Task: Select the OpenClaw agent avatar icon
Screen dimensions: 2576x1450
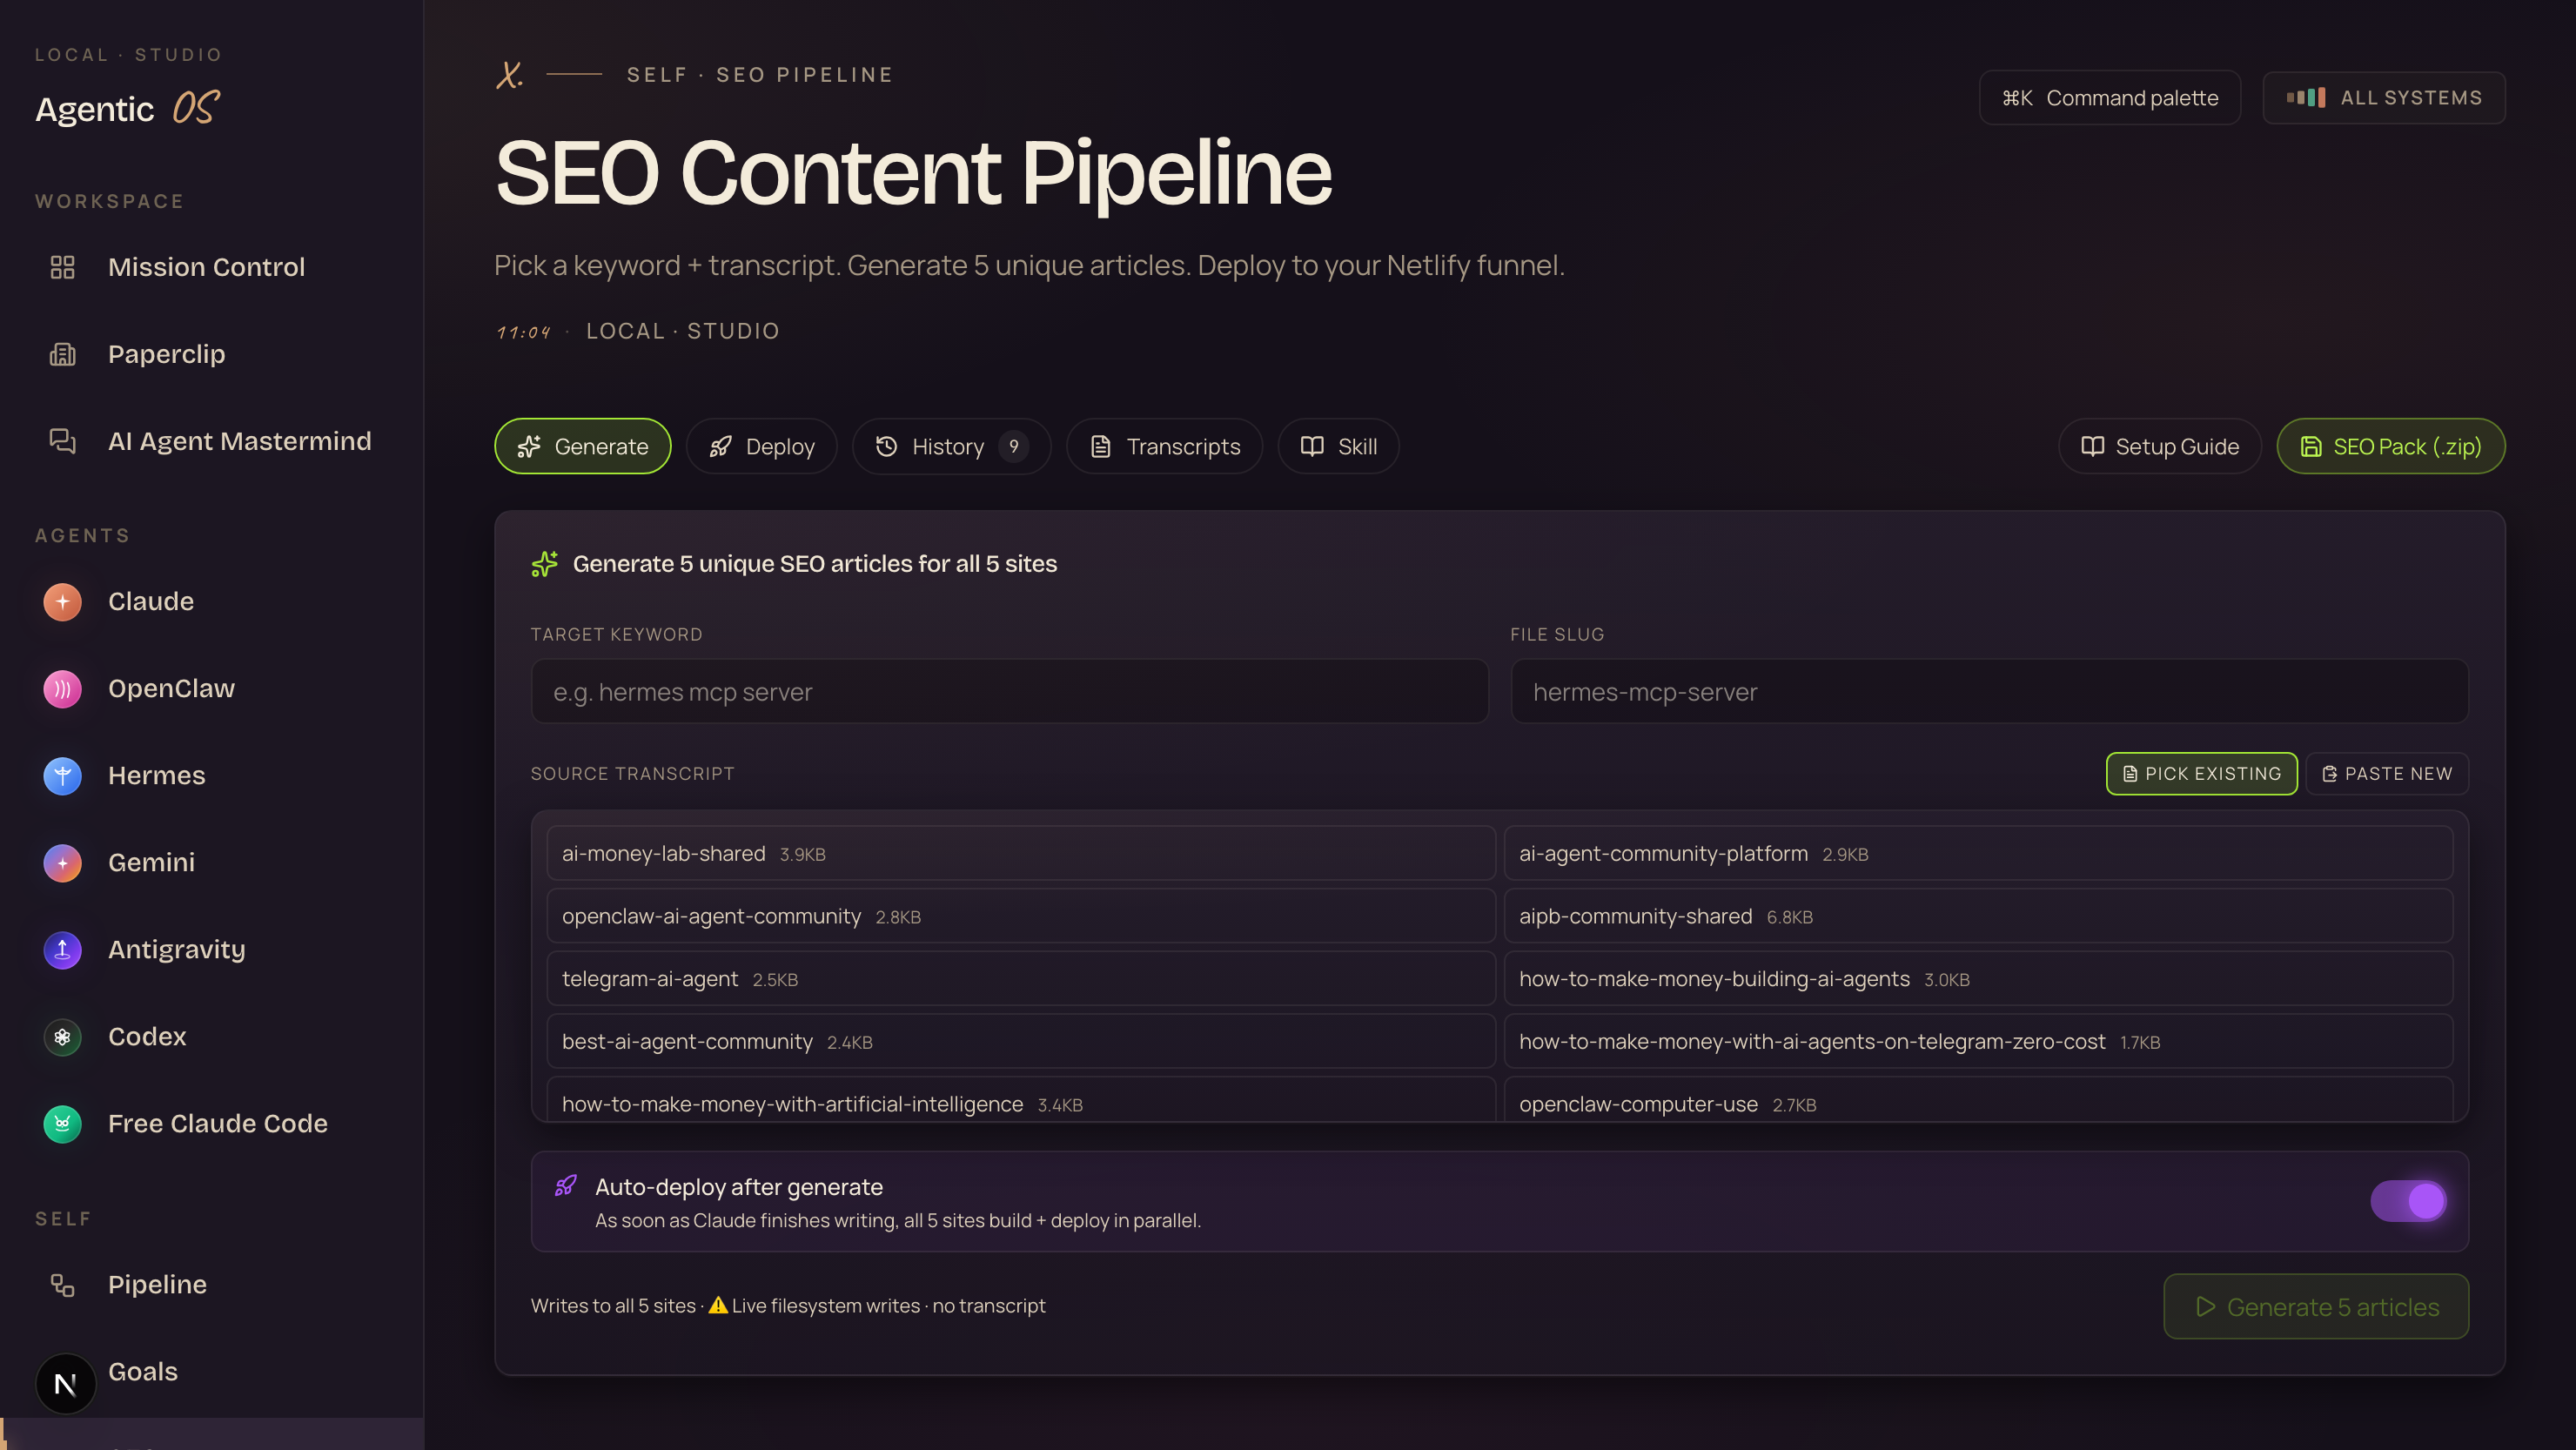Action: (x=62, y=689)
